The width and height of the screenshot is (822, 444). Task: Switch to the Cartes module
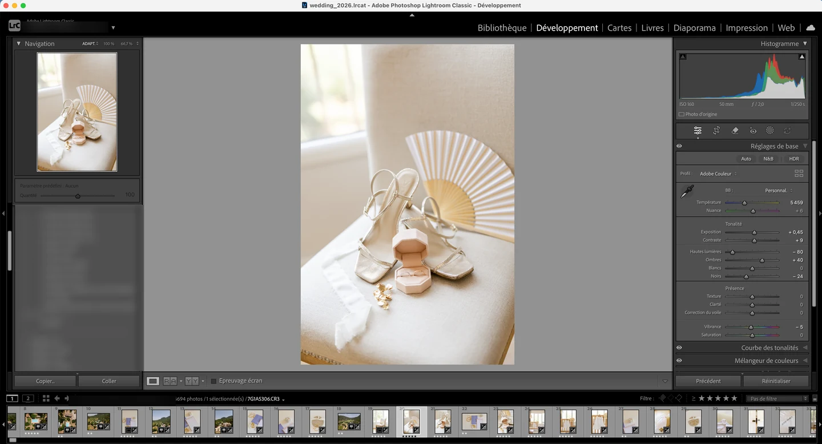pyautogui.click(x=619, y=27)
